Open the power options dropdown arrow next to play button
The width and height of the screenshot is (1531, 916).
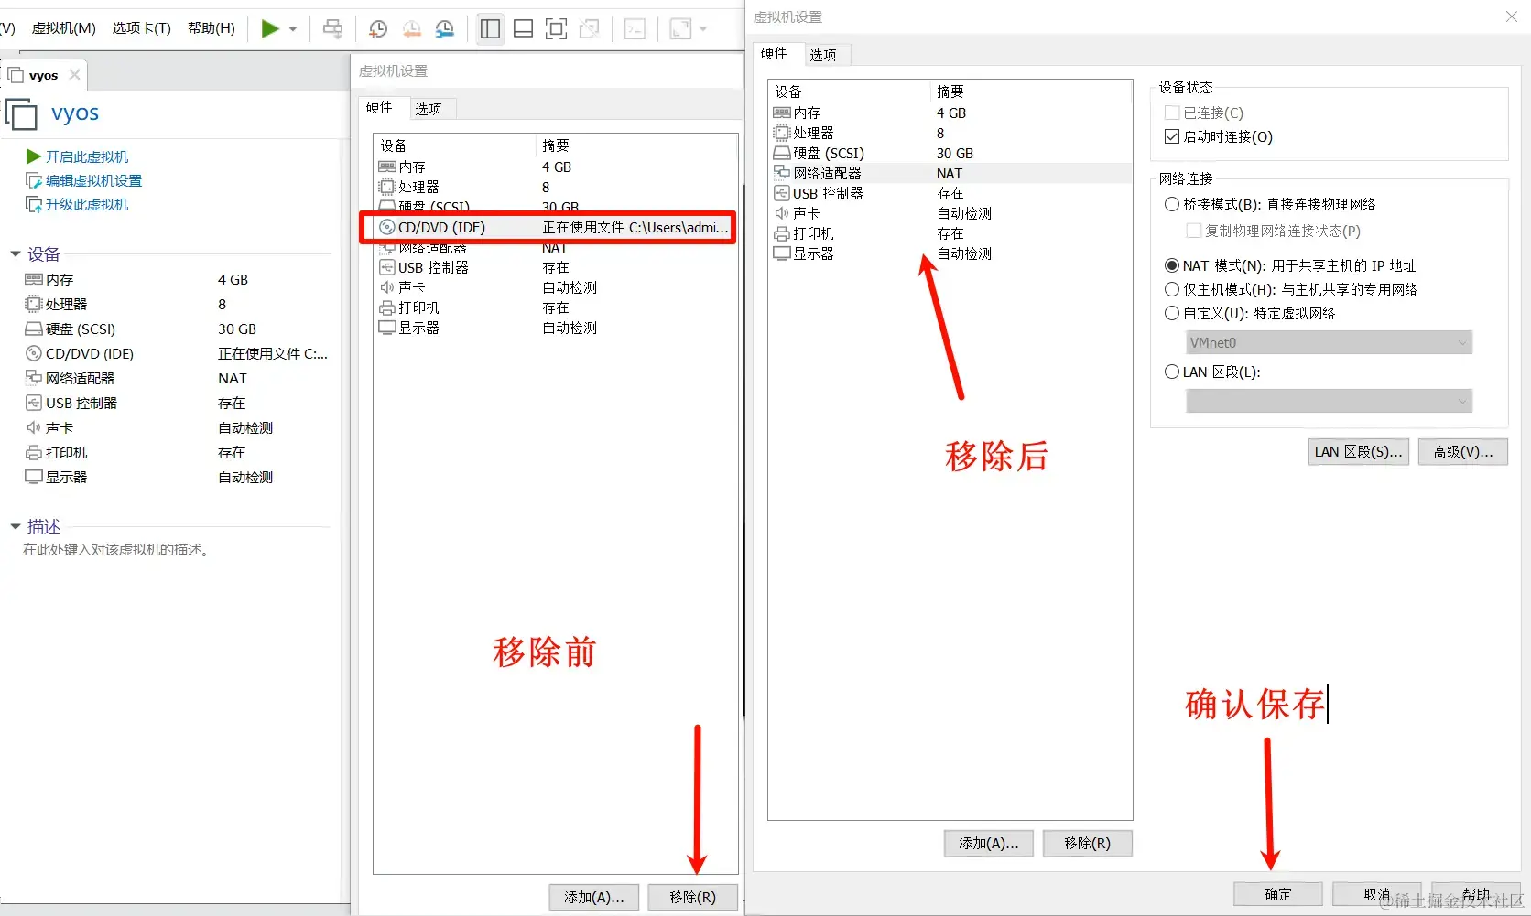pos(293,29)
